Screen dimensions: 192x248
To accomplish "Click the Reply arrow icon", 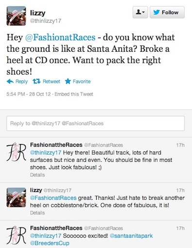I will click(x=10, y=81).
